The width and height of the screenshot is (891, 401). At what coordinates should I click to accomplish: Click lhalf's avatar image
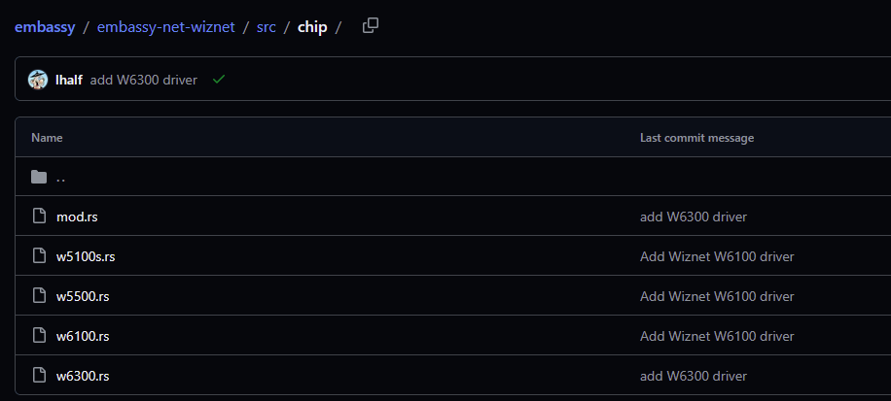tap(38, 80)
